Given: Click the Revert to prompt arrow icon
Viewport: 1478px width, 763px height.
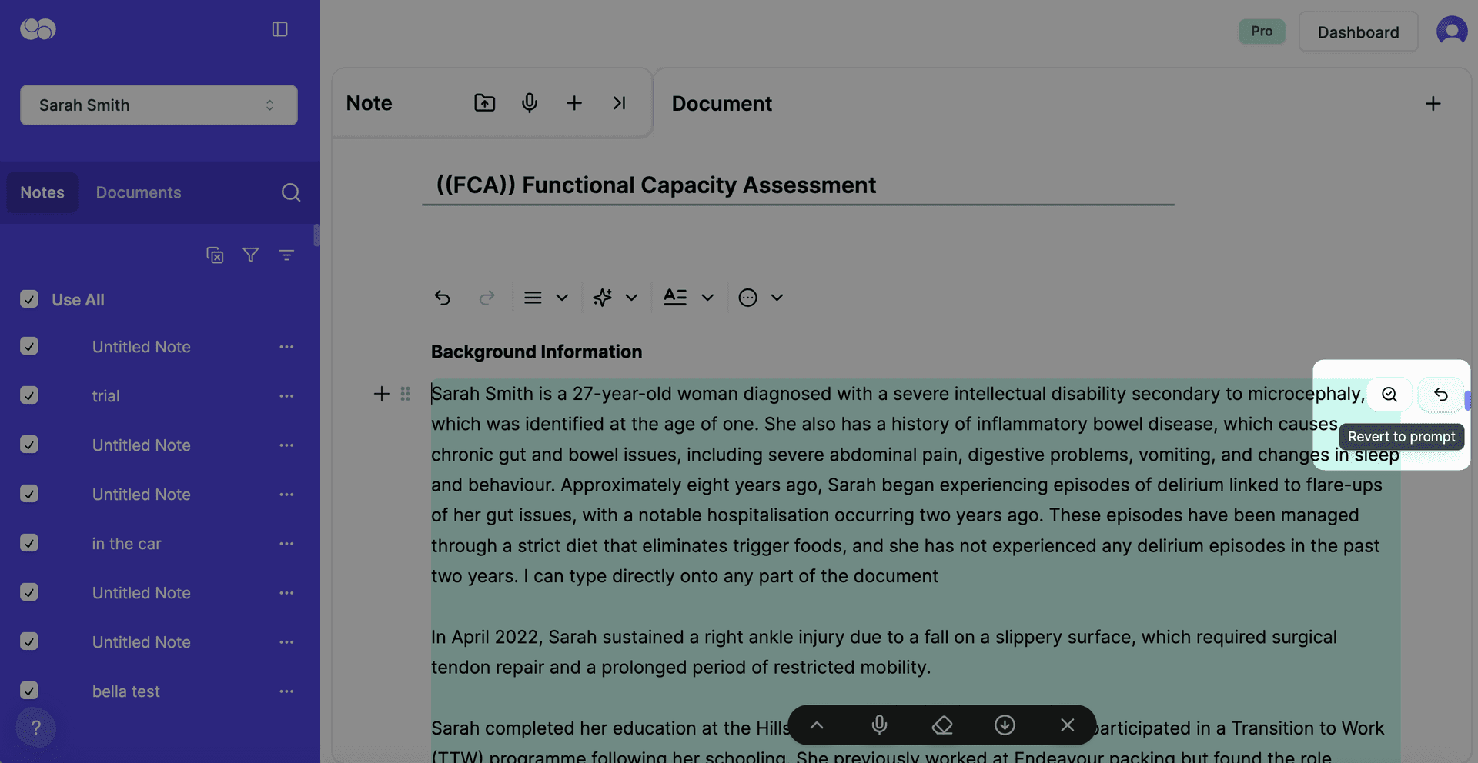Looking at the screenshot, I should point(1441,395).
